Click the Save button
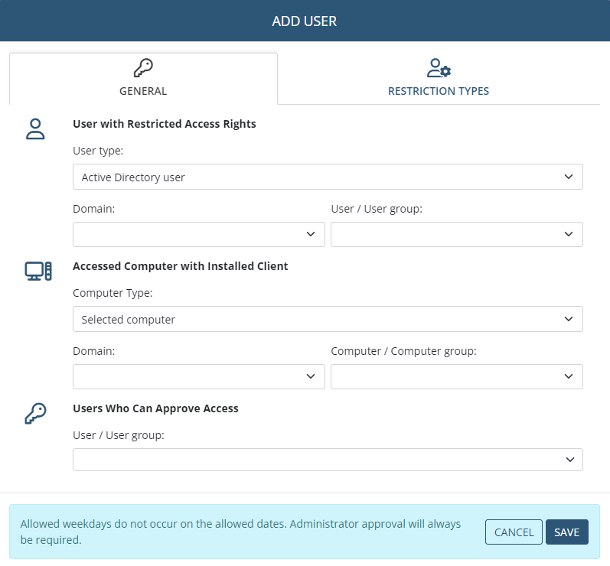Screen dimensions: 610x566 pyautogui.click(x=566, y=532)
